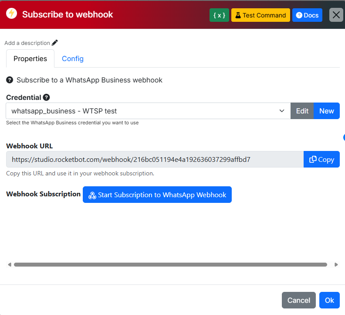Expand the Credential dropdown
Screen dimensions: 345x315
(x=148, y=111)
